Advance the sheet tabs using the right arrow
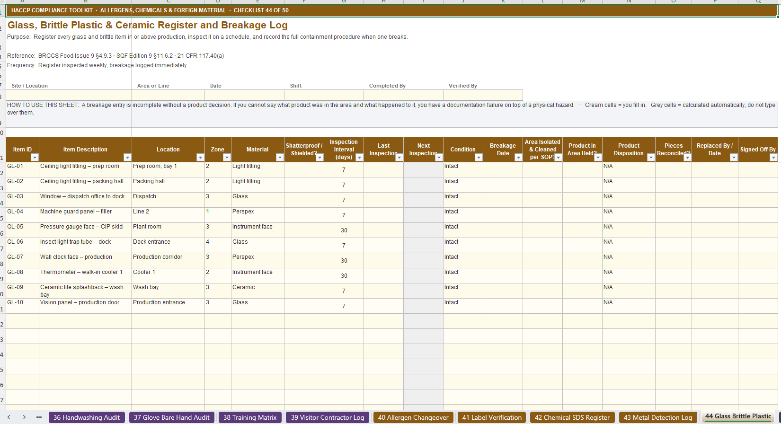 [24, 417]
